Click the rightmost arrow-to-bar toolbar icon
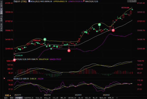147x99 pixels. (x=135, y=1)
